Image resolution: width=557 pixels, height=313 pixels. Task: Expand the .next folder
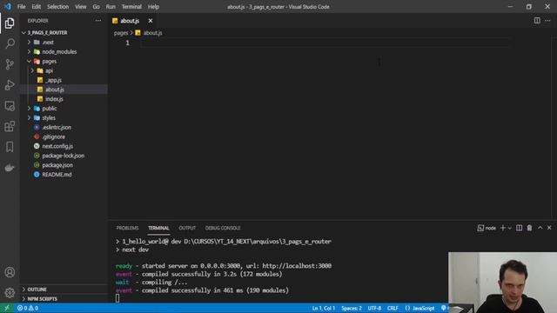click(29, 43)
